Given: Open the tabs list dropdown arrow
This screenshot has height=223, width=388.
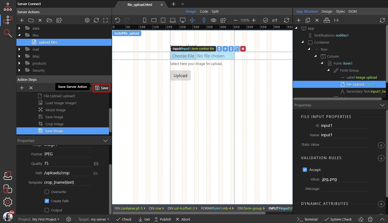Looking at the screenshot, I should tap(182, 4).
